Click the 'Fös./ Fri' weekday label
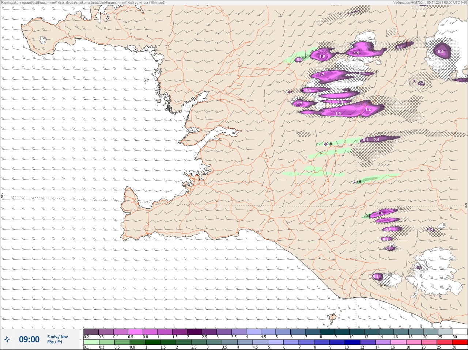468x350 pixels. [x=54, y=342]
